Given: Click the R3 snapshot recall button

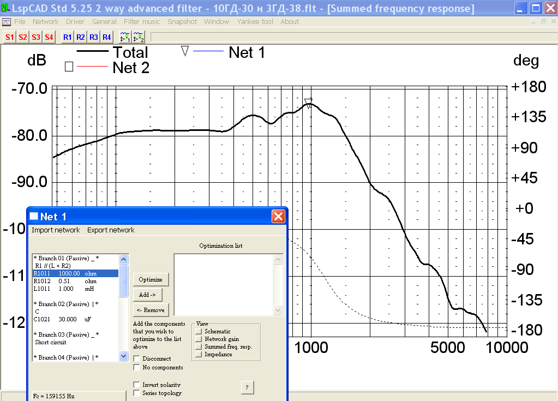Looking at the screenshot, I should (x=94, y=37).
